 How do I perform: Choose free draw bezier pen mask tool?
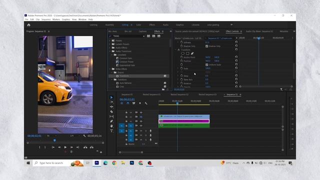tap(192, 53)
